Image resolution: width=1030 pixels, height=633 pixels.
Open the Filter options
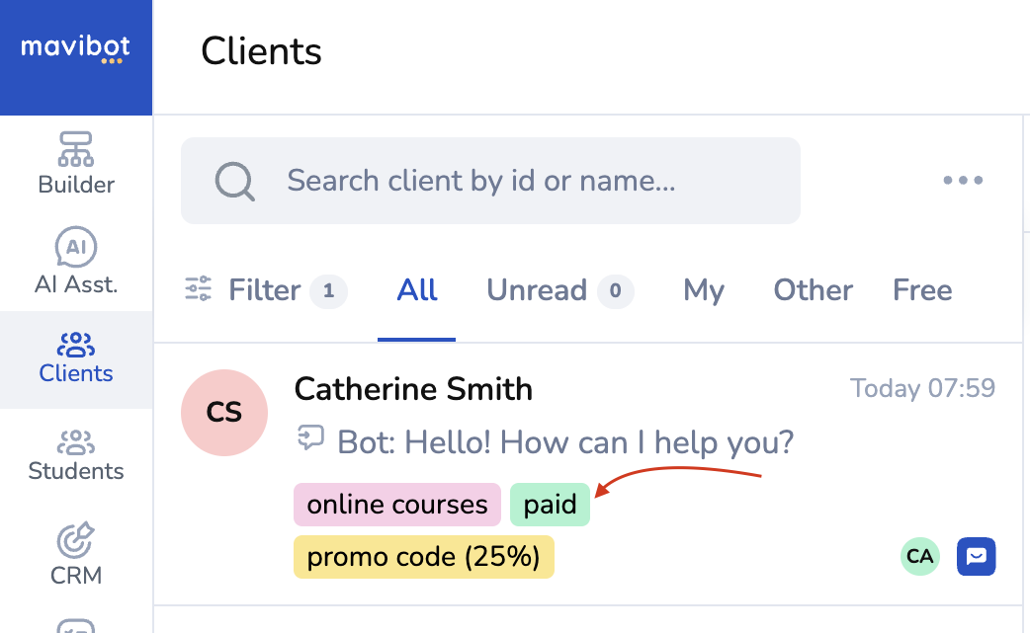tap(264, 290)
